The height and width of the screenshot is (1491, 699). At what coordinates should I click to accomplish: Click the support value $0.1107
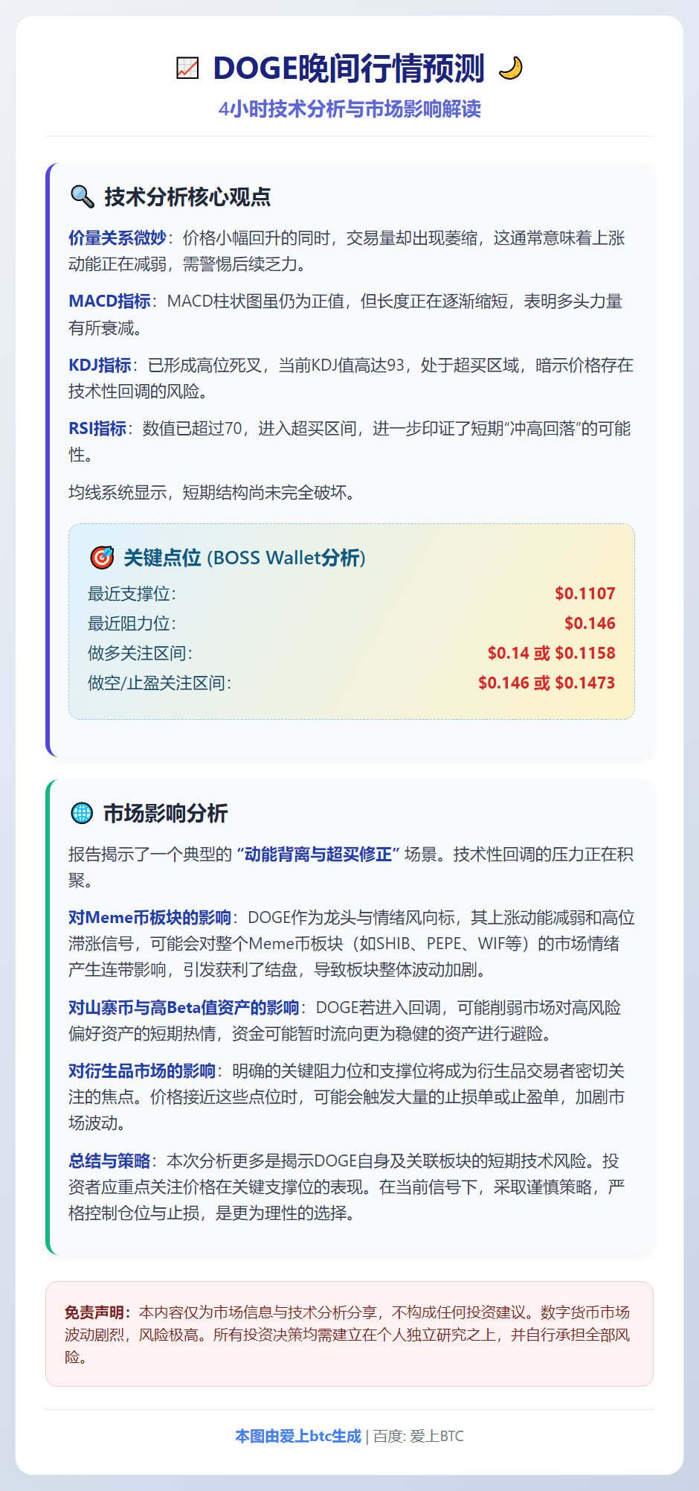coord(585,594)
